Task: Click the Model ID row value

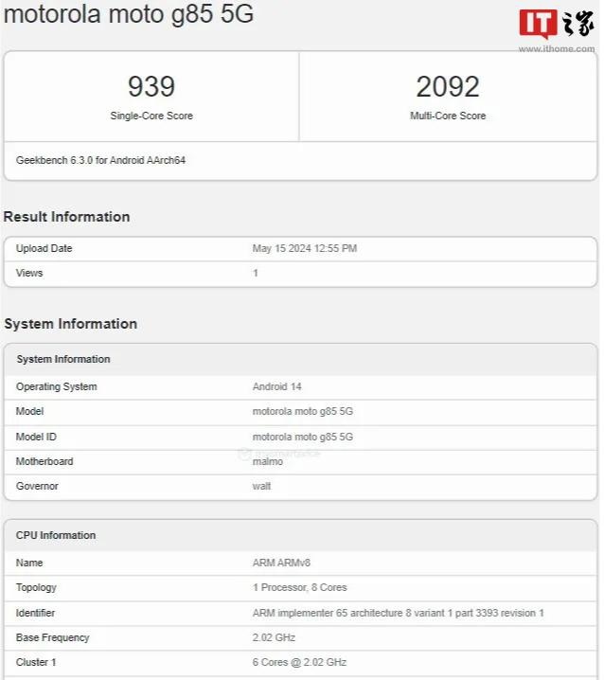Action: pyautogui.click(x=302, y=437)
